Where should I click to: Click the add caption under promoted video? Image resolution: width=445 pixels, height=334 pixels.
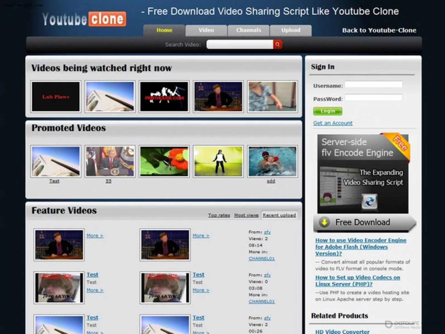(271, 181)
